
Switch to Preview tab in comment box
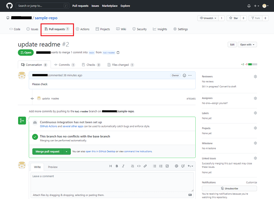pyautogui.click(x=53, y=167)
